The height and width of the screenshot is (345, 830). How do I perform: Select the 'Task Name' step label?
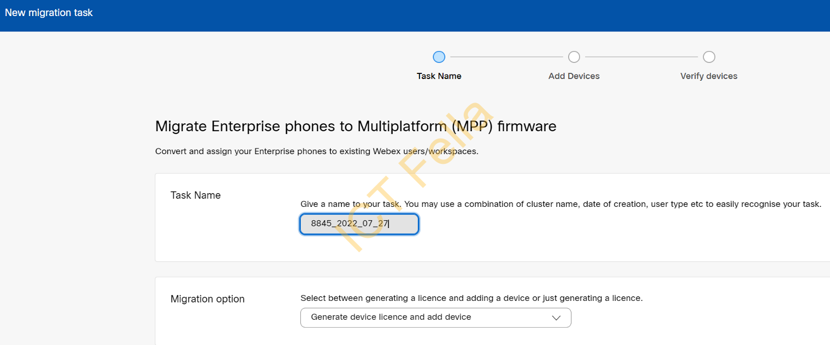point(439,76)
